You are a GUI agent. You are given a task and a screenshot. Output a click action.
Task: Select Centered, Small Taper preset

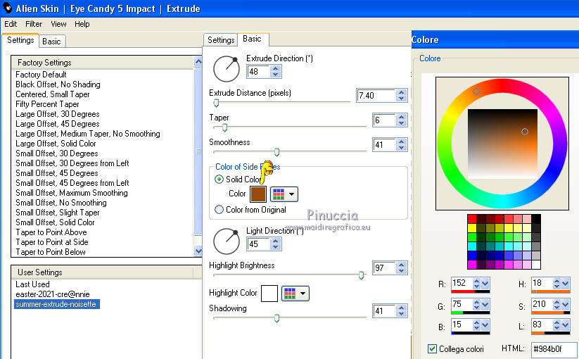[x=53, y=94]
